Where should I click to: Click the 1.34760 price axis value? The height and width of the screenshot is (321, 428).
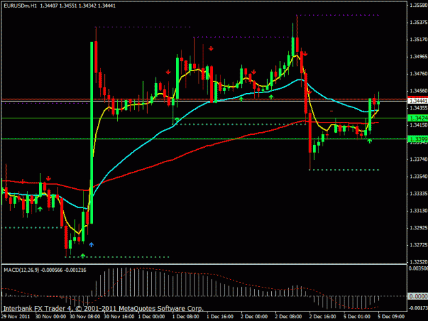(418, 74)
